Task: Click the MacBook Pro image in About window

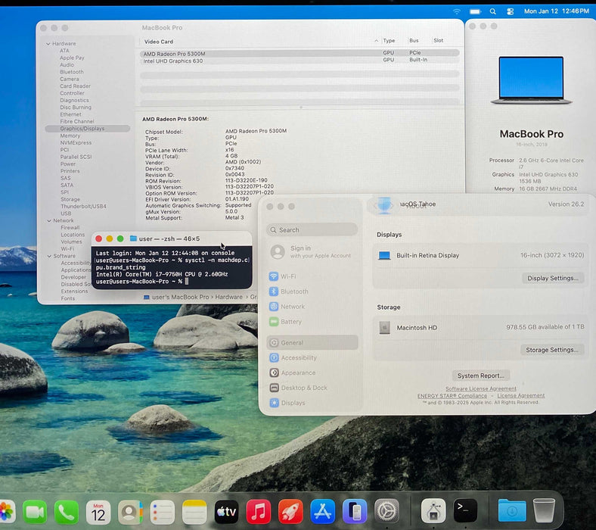Action: coord(532,80)
